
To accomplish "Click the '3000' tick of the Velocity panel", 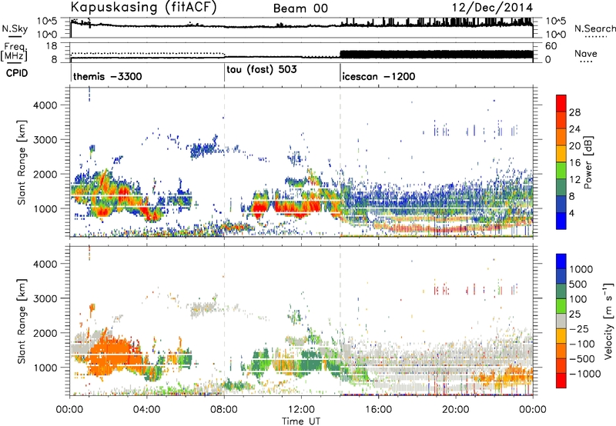I will click(45, 298).
